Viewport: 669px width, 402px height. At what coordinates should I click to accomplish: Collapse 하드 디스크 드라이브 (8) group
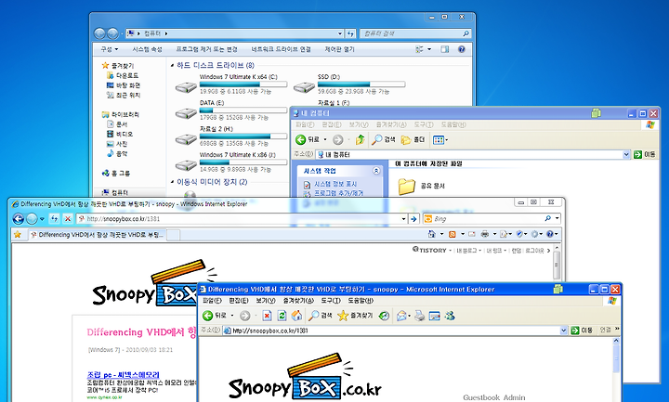172,66
